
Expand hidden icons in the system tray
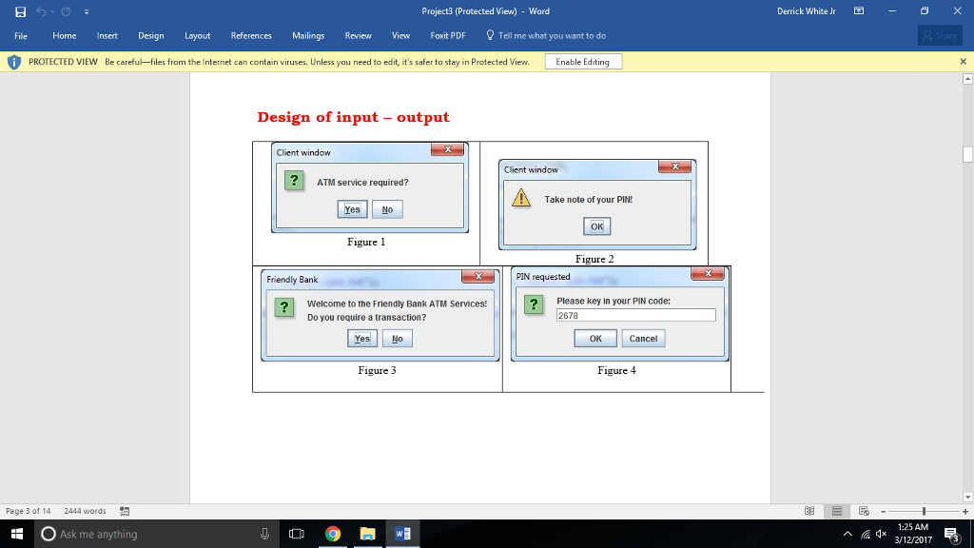[850, 534]
